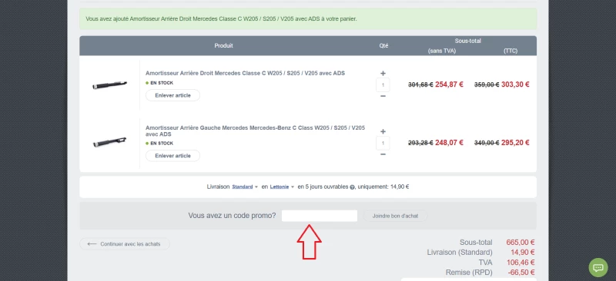Click the Remise (RPD) -66,50 € value
The width and height of the screenshot is (616, 281).
tap(521, 273)
